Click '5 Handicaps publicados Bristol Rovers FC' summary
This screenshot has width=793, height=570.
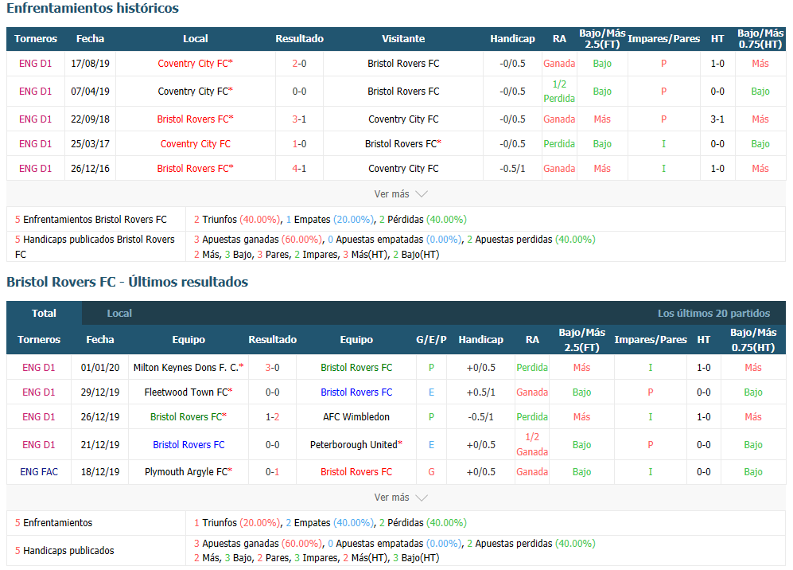[95, 247]
